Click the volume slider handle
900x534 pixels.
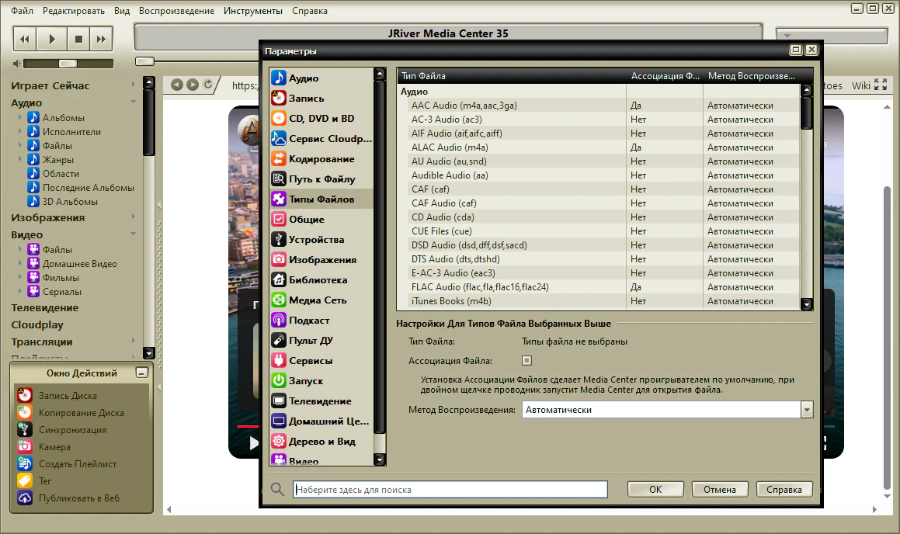click(68, 63)
